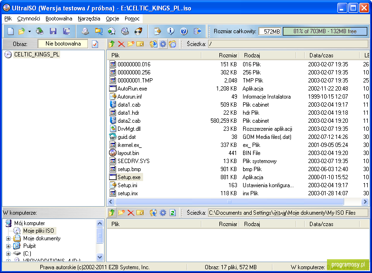The width and height of the screenshot is (372, 273).
Task: Click the gear icon in the local pane toolbar
Action: tap(163, 213)
